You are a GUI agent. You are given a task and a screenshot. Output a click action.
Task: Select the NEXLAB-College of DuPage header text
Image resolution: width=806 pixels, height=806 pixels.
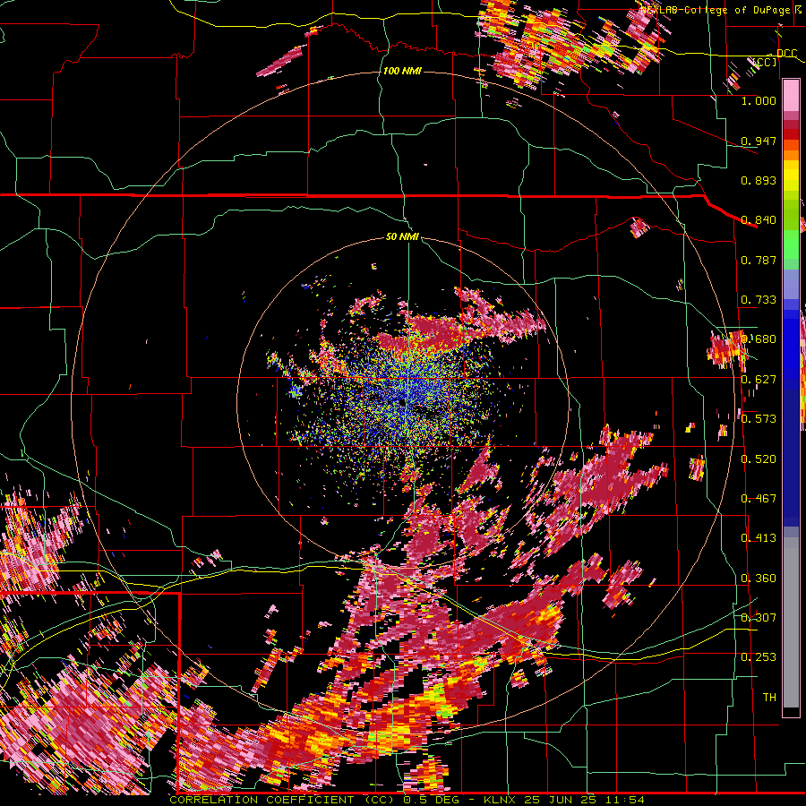tap(715, 10)
